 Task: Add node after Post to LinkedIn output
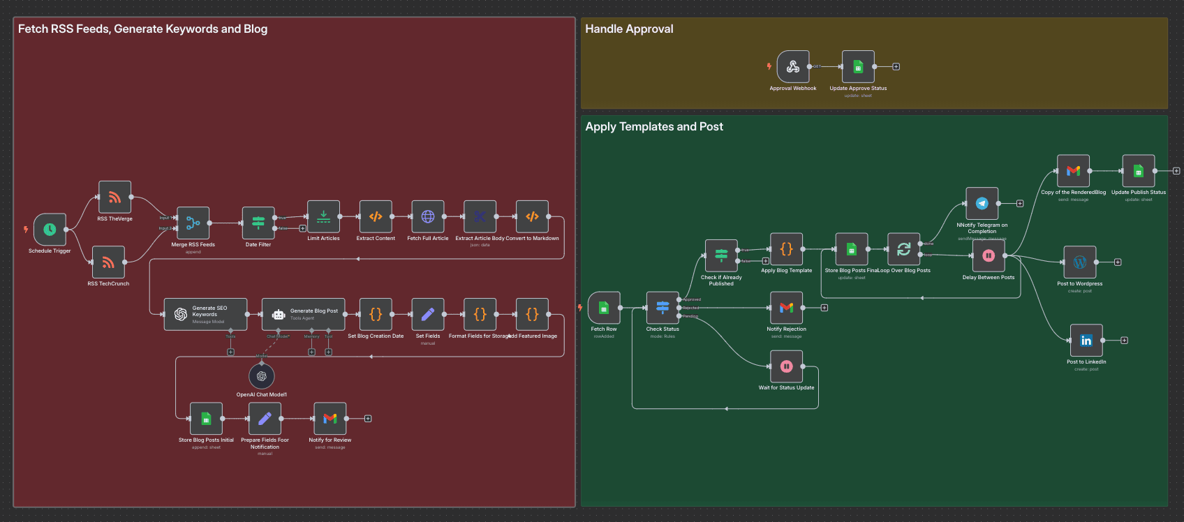click(x=1124, y=341)
